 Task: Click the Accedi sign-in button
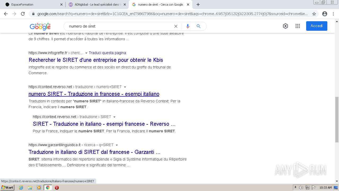(317, 26)
